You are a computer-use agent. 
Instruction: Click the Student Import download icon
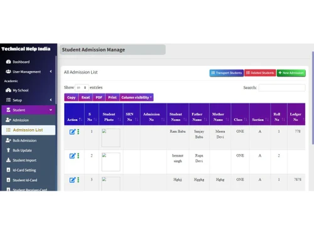pyautogui.click(x=8, y=160)
